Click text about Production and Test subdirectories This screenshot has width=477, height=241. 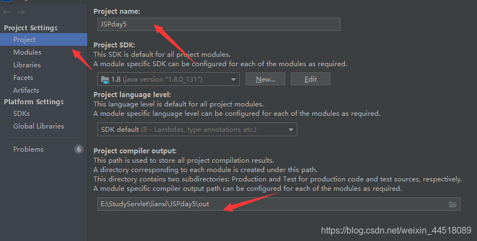[277, 179]
